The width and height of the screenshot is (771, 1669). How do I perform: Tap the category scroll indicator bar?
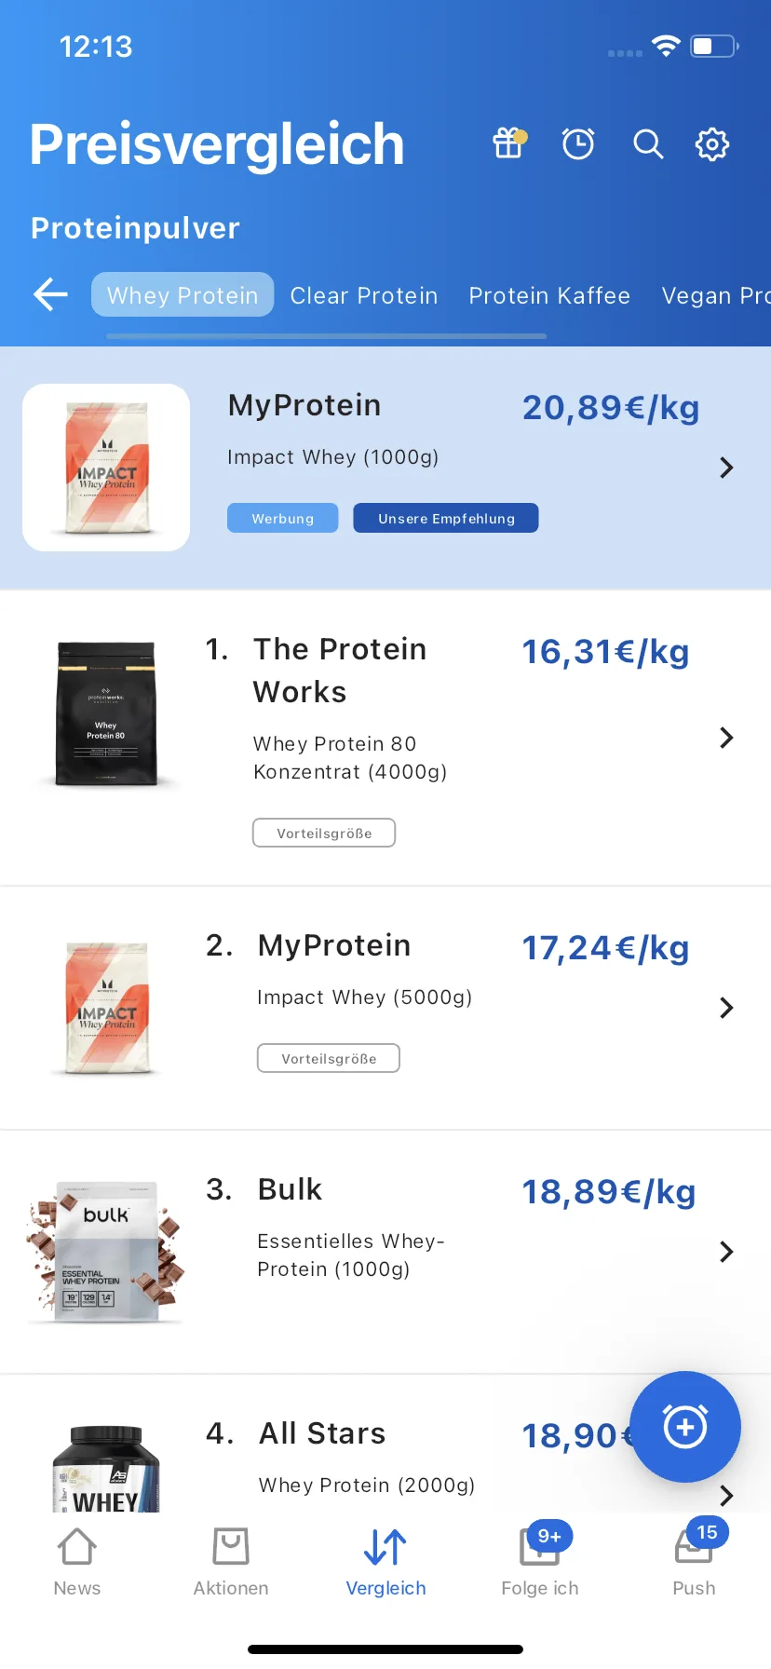pyautogui.click(x=326, y=336)
